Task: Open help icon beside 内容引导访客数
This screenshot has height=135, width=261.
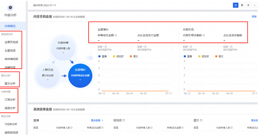Action: coord(204,35)
